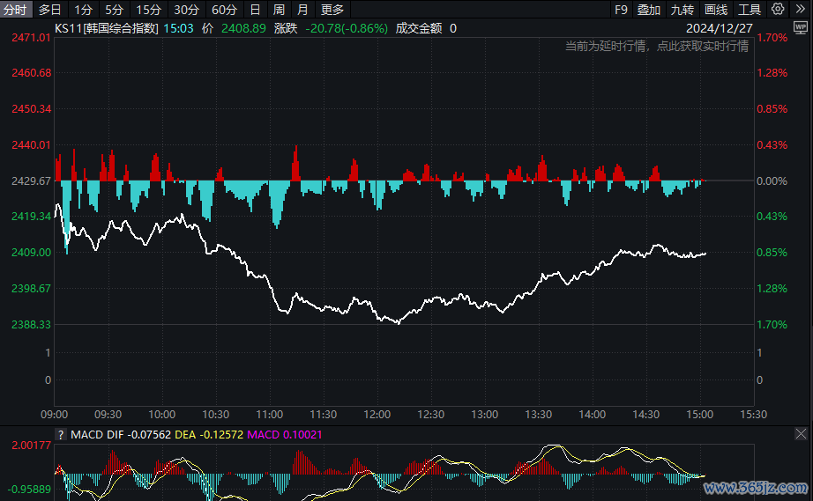Open the settings gear icon
813x501 pixels.
click(777, 9)
